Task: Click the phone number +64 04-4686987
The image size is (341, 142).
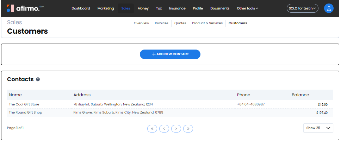Action: (x=251, y=104)
